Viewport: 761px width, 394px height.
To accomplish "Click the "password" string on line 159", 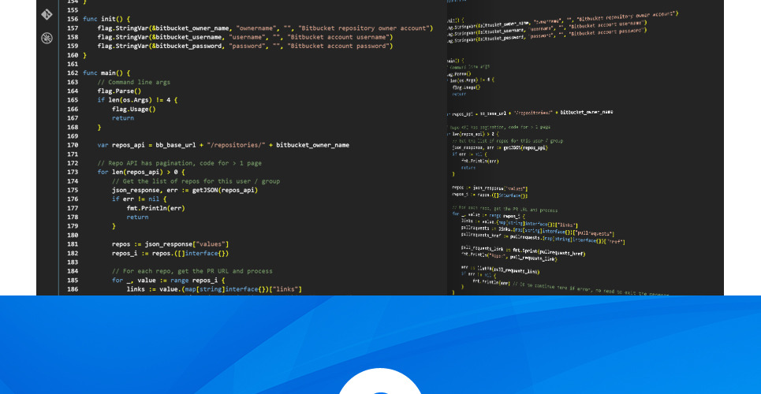I will pos(248,46).
